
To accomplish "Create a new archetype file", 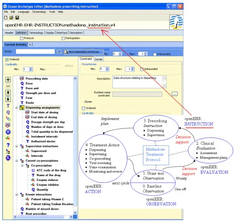I will (x=6, y=17).
